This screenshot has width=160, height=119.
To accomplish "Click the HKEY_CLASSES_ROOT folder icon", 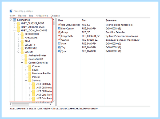I will tap(18, 23).
